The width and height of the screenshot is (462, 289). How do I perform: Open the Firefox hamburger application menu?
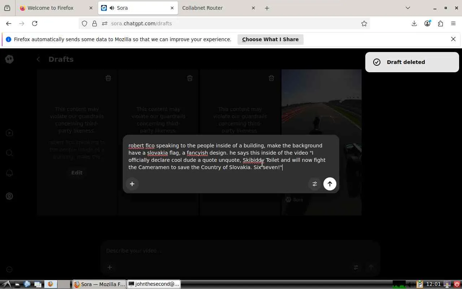coord(453,23)
